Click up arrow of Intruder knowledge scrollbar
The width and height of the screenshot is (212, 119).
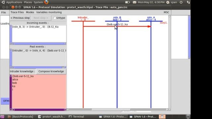(11, 76)
